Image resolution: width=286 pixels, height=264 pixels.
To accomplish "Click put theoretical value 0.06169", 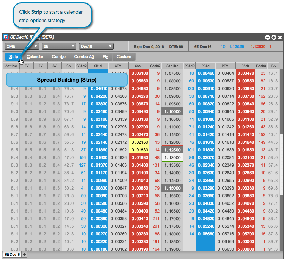I will pyautogui.click(x=226, y=241).
